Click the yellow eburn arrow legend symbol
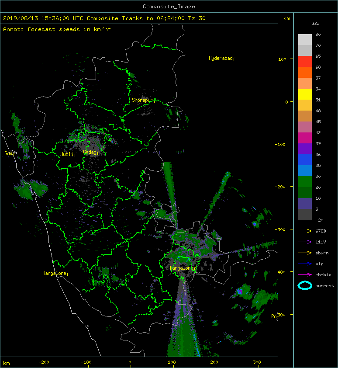This screenshot has height=368, width=338. point(305,253)
